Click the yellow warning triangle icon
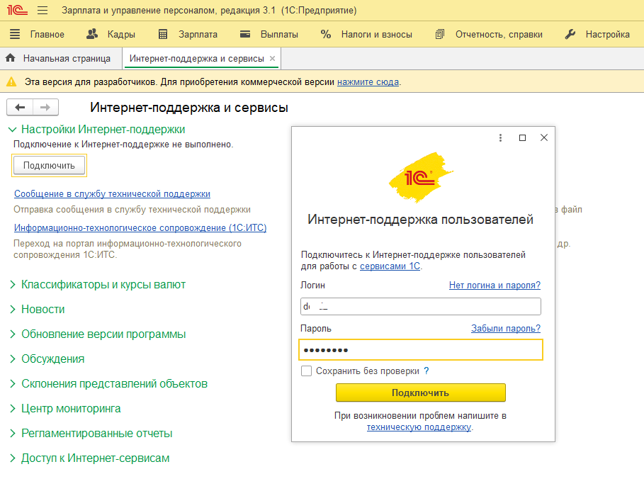This screenshot has height=491, width=644. 11,81
